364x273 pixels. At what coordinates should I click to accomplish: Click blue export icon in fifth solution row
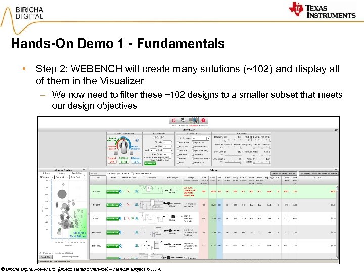pyautogui.click(x=136, y=246)
